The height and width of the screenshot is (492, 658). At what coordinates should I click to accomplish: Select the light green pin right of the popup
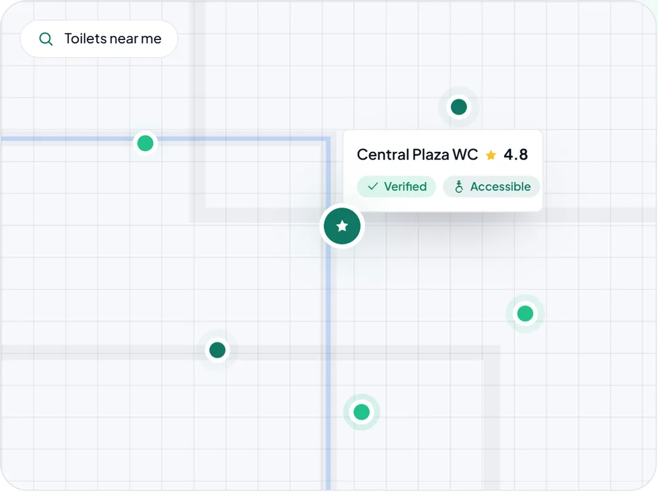click(x=525, y=313)
